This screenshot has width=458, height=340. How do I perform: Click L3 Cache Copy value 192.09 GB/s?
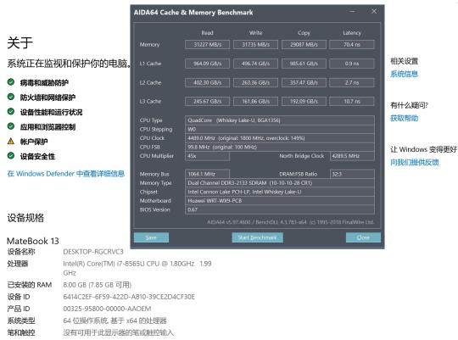(x=304, y=101)
